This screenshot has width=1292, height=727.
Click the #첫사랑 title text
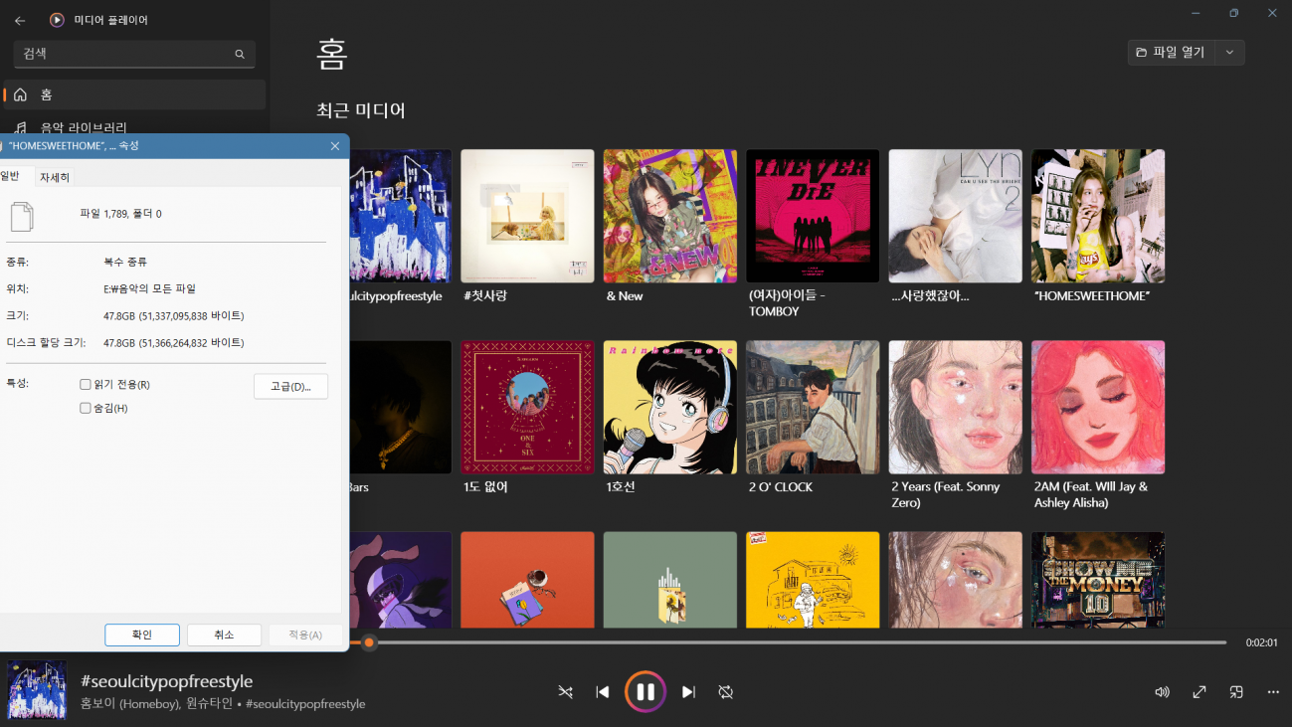coord(485,296)
